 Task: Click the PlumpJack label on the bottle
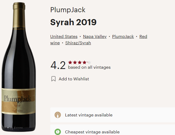[x=18, y=99]
